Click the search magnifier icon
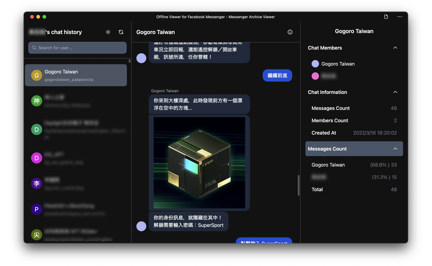Screen dimensions: 432x266 click(34, 48)
